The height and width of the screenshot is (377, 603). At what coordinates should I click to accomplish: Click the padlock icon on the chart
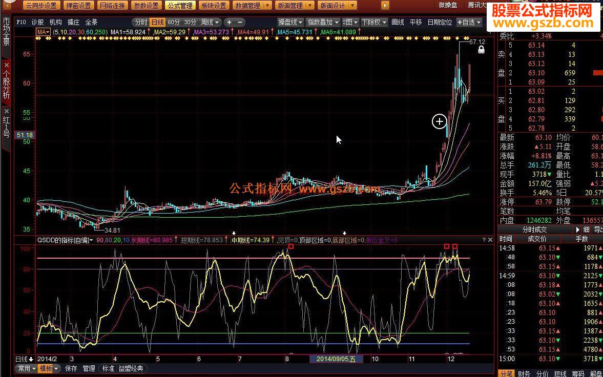481,50
